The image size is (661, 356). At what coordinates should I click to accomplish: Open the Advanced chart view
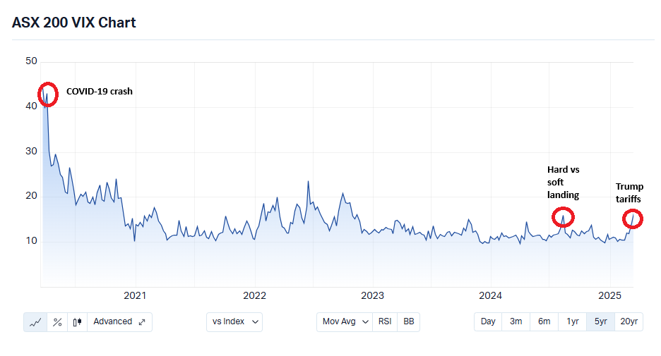point(119,321)
